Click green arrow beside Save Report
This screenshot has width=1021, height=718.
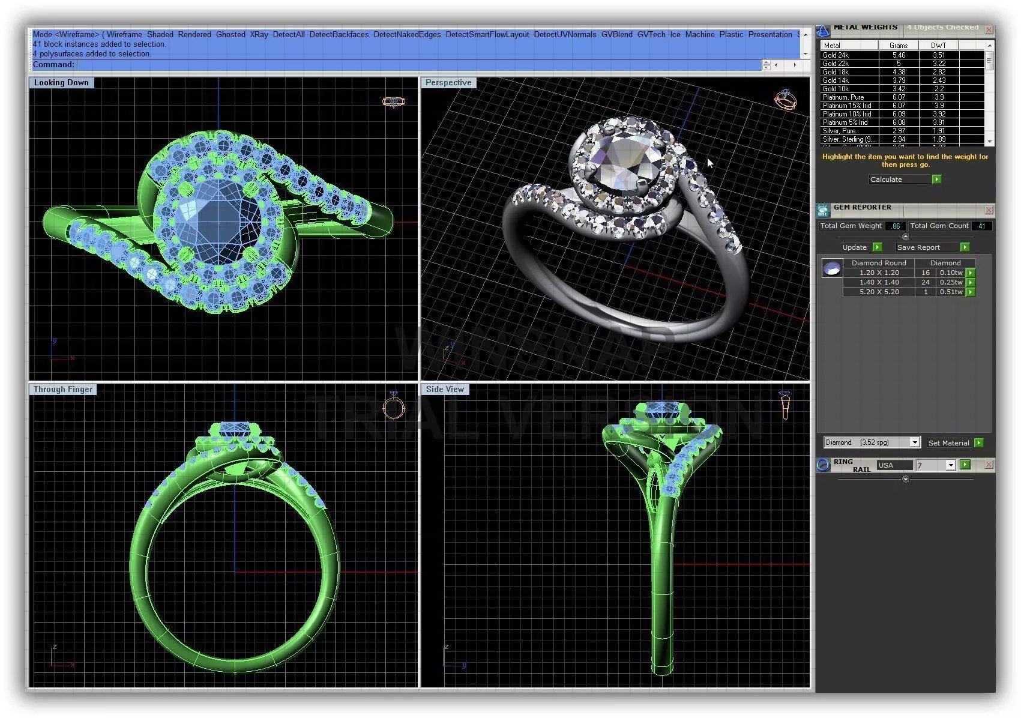(965, 247)
